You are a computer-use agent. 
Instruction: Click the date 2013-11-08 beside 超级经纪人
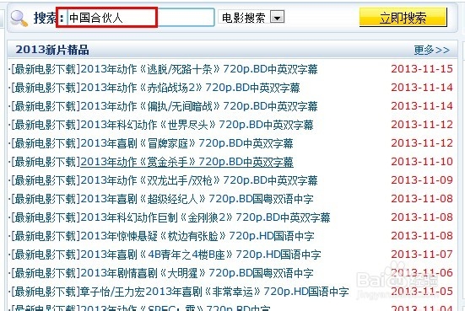[422, 199]
